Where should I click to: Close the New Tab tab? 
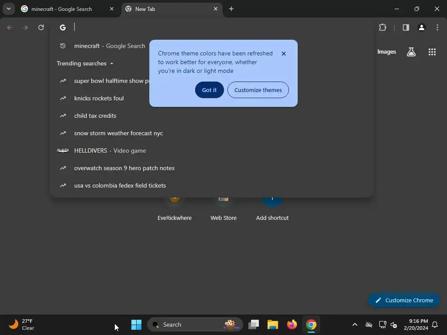coord(216,9)
